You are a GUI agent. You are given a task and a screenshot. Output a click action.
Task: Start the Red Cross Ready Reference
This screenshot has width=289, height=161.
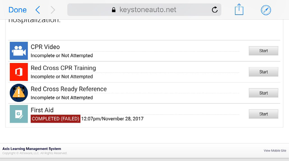pyautogui.click(x=263, y=93)
